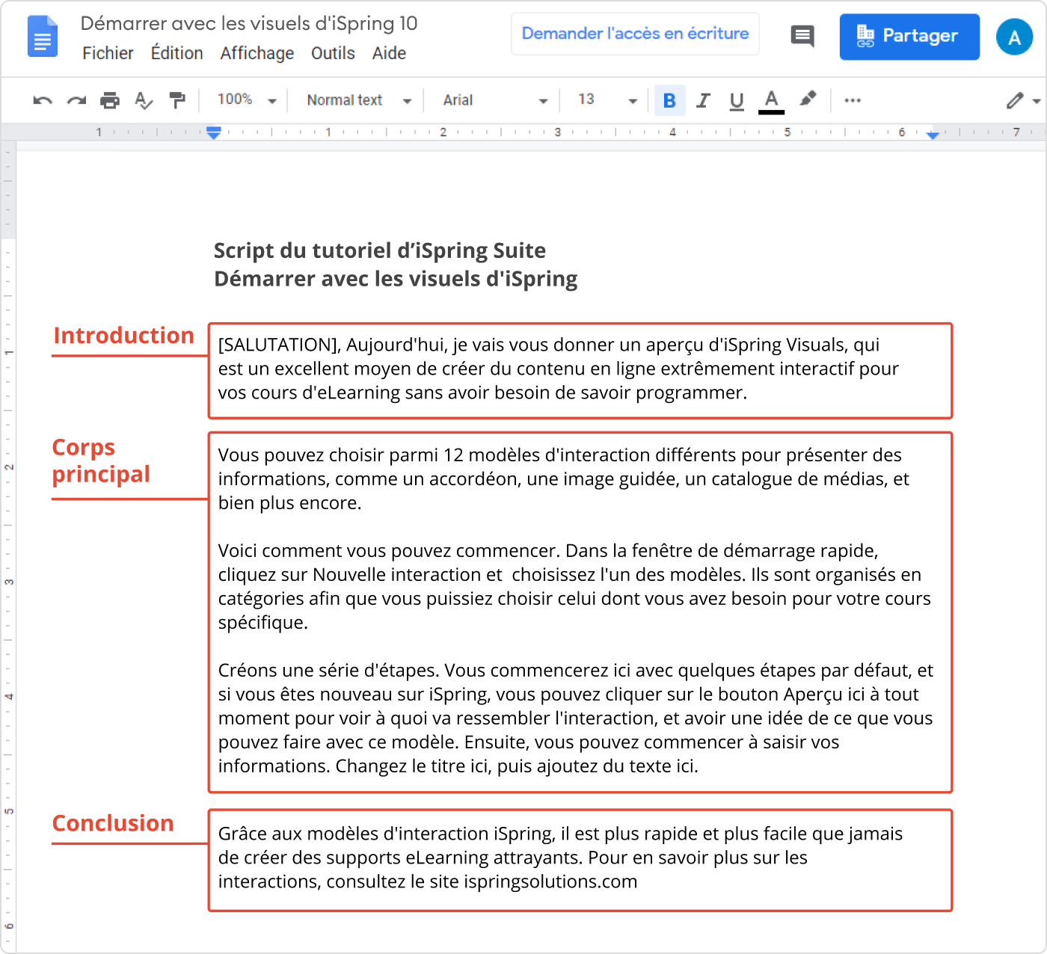
Task: Open the Outils menu
Action: tap(333, 53)
